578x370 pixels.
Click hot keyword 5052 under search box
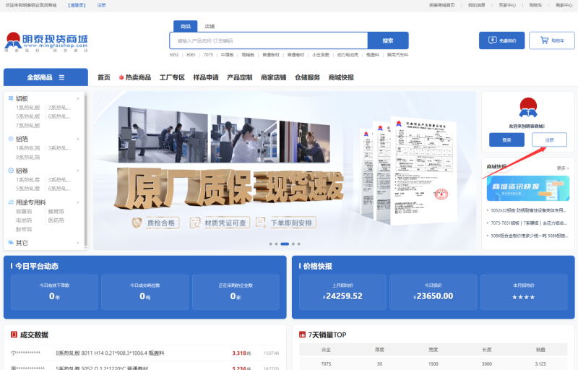[x=174, y=55]
